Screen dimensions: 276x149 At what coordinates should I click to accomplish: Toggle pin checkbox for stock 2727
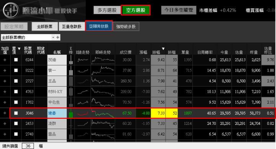[x=16, y=81]
